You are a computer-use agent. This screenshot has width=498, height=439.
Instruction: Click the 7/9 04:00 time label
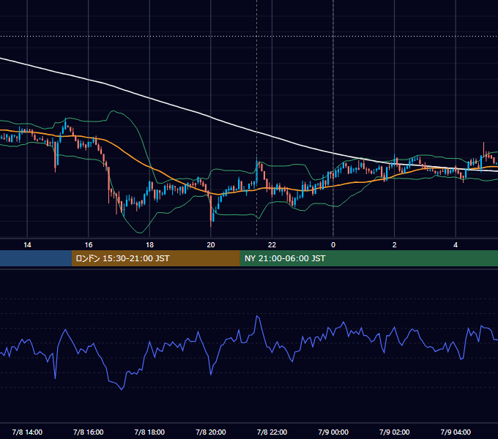[x=456, y=432]
